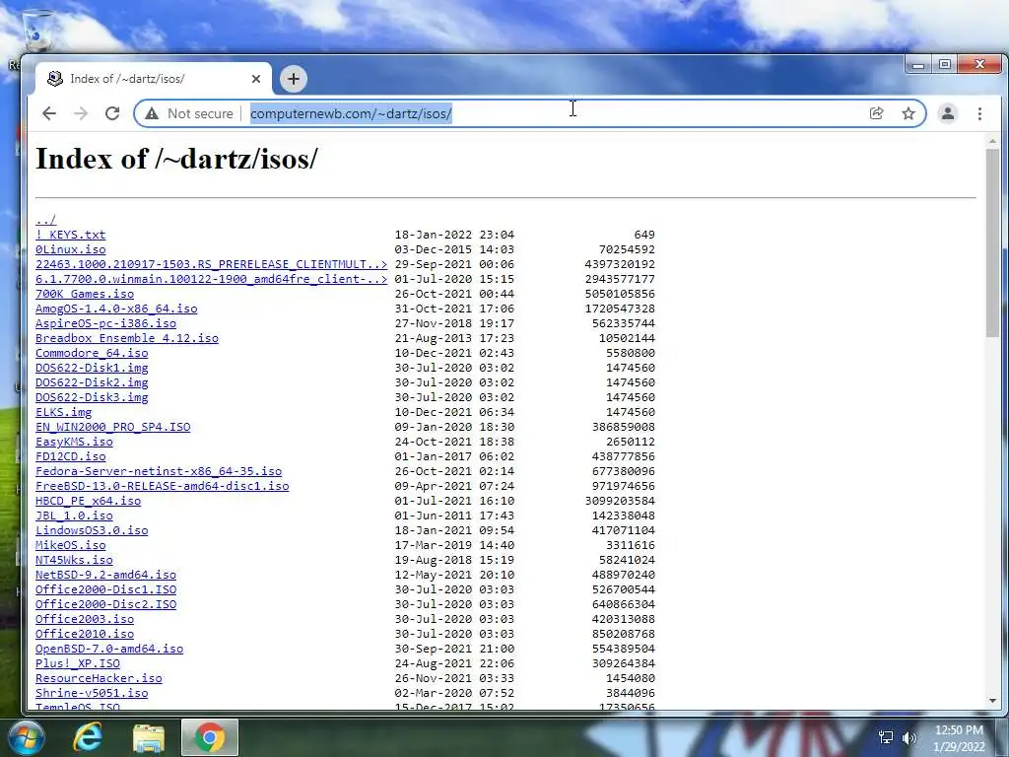Download ResourceHacker.iso

[x=99, y=679]
